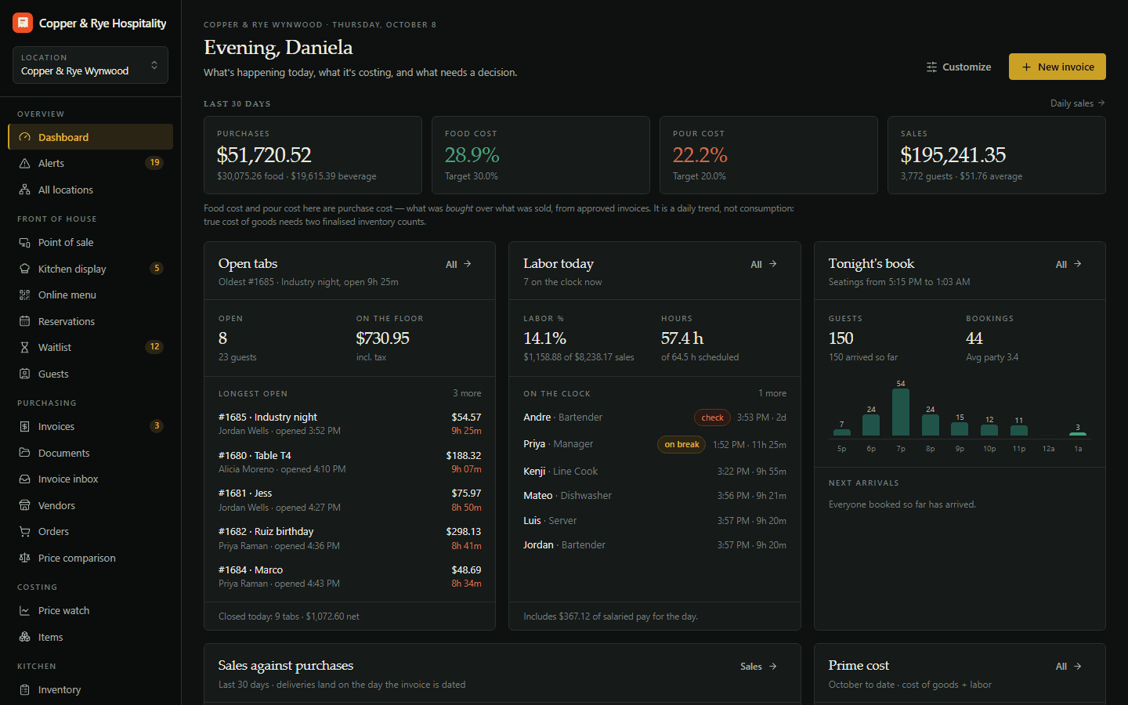Click the Customize sliders icon
1128x705 pixels.
[931, 67]
